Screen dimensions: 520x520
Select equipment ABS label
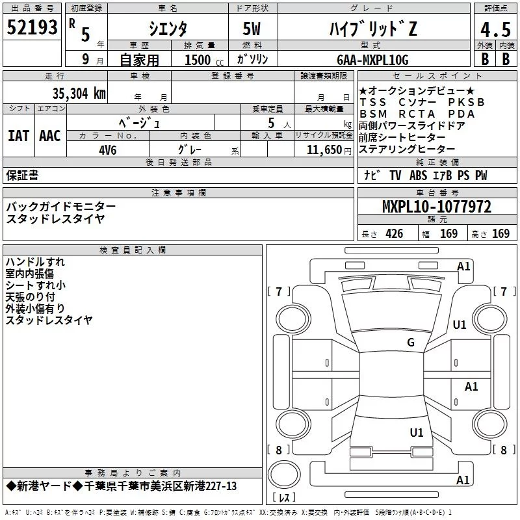pyautogui.click(x=418, y=175)
